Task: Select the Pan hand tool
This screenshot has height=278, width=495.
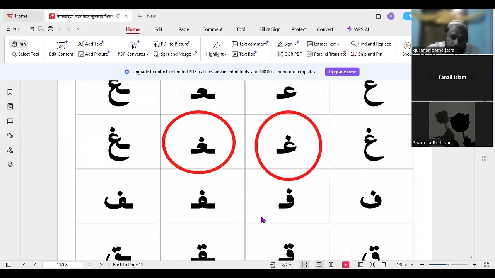Action: (x=19, y=44)
